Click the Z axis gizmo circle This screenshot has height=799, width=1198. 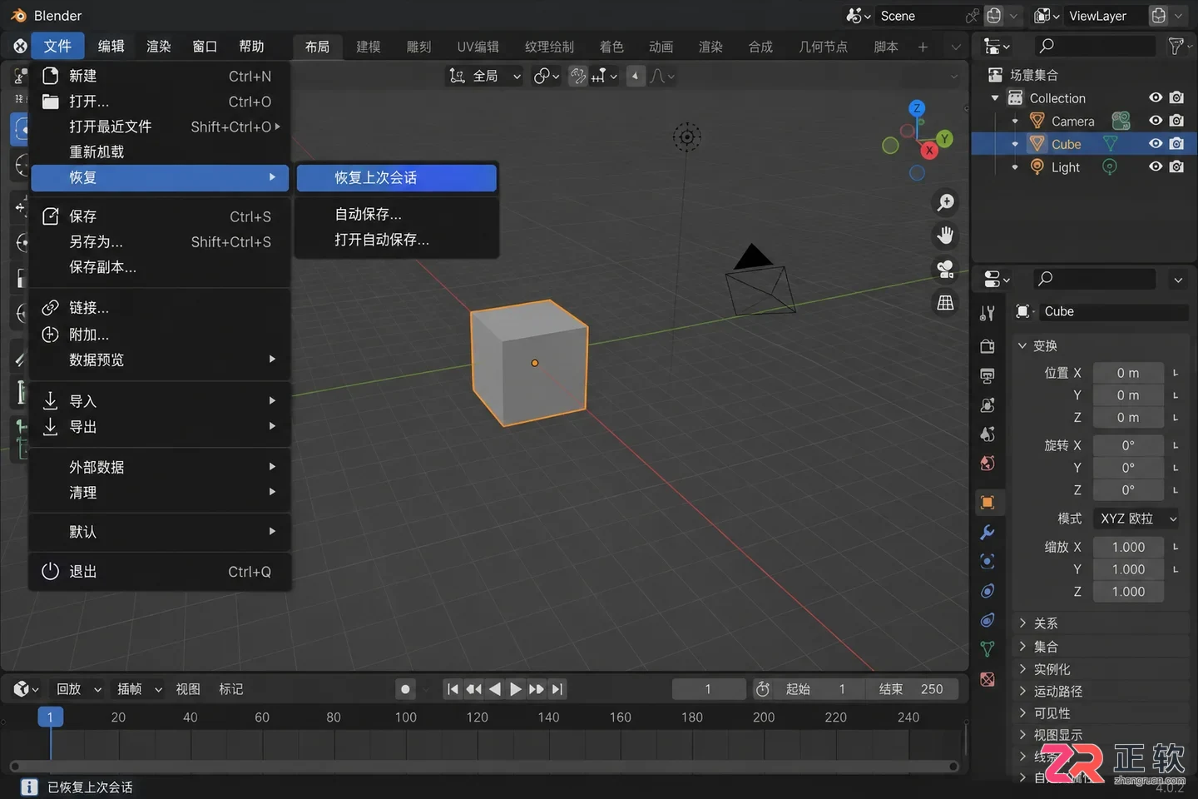click(917, 108)
